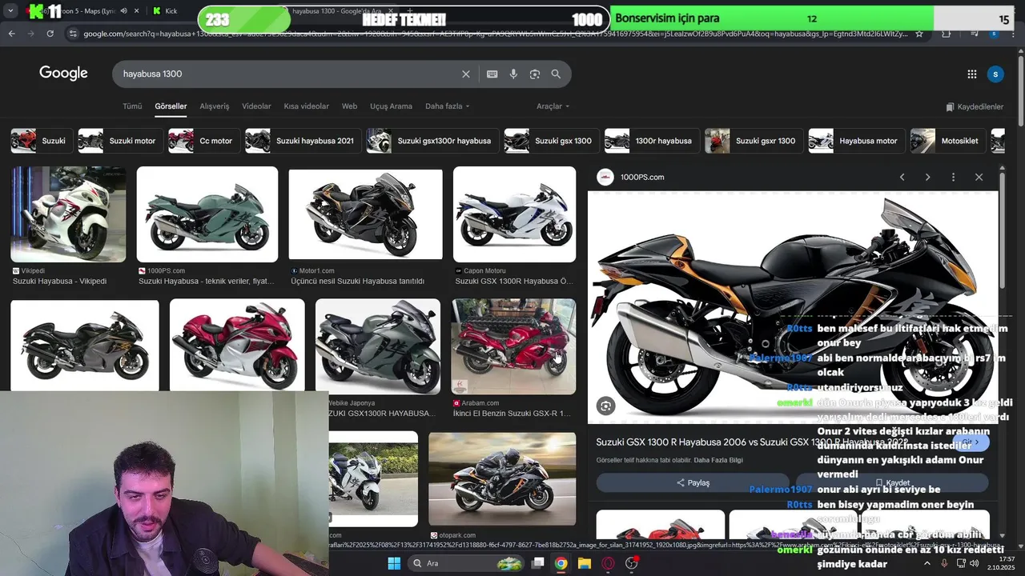Click the Kaydet save button
Screen dimensions: 1025x576
892,482
